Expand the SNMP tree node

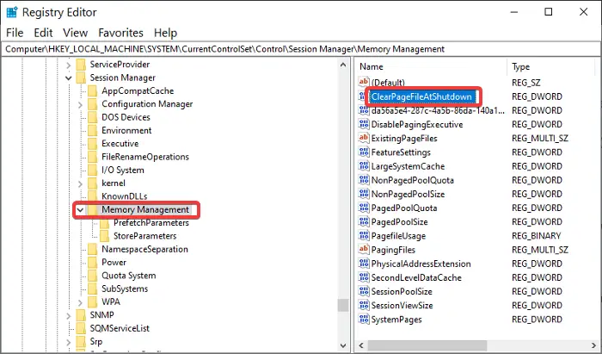coord(69,315)
